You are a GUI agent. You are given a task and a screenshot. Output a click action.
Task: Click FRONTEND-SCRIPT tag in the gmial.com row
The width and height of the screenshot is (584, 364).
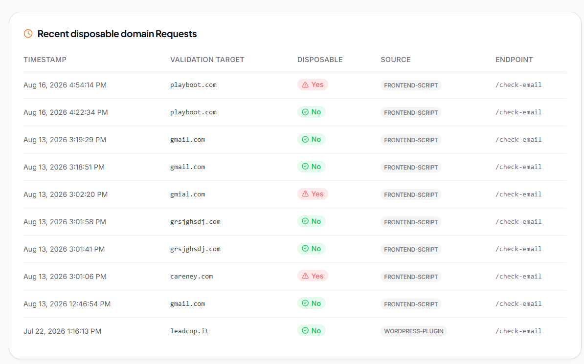[411, 194]
